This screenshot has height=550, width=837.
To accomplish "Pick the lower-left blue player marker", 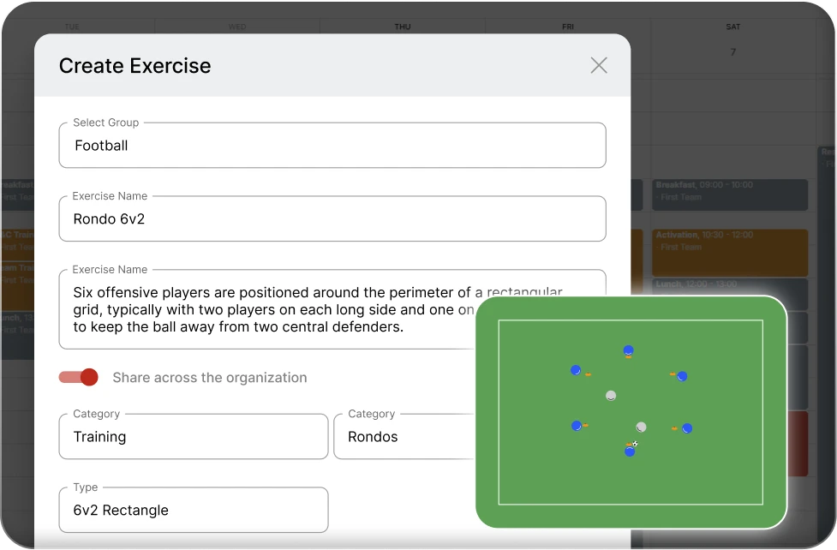I will coord(577,426).
